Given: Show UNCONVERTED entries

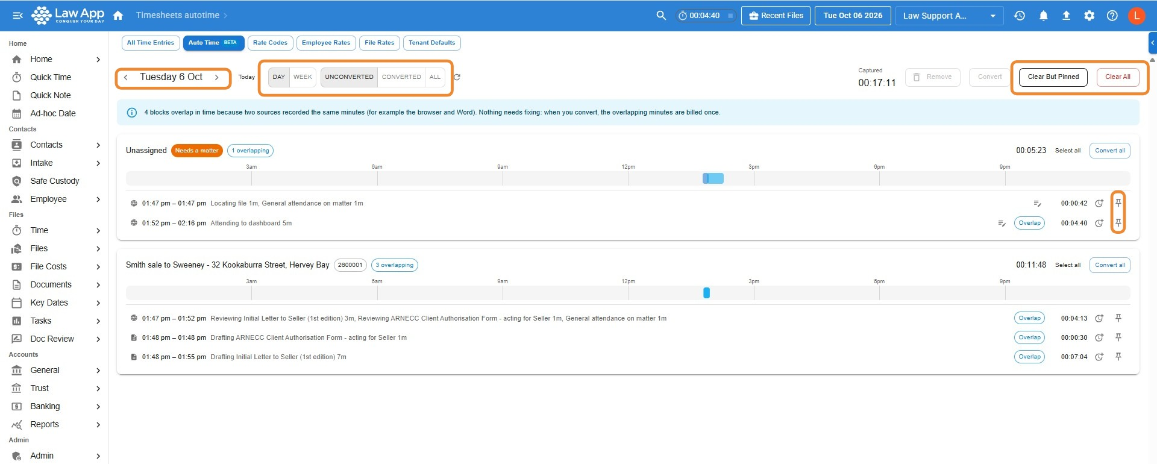Looking at the screenshot, I should 349,77.
